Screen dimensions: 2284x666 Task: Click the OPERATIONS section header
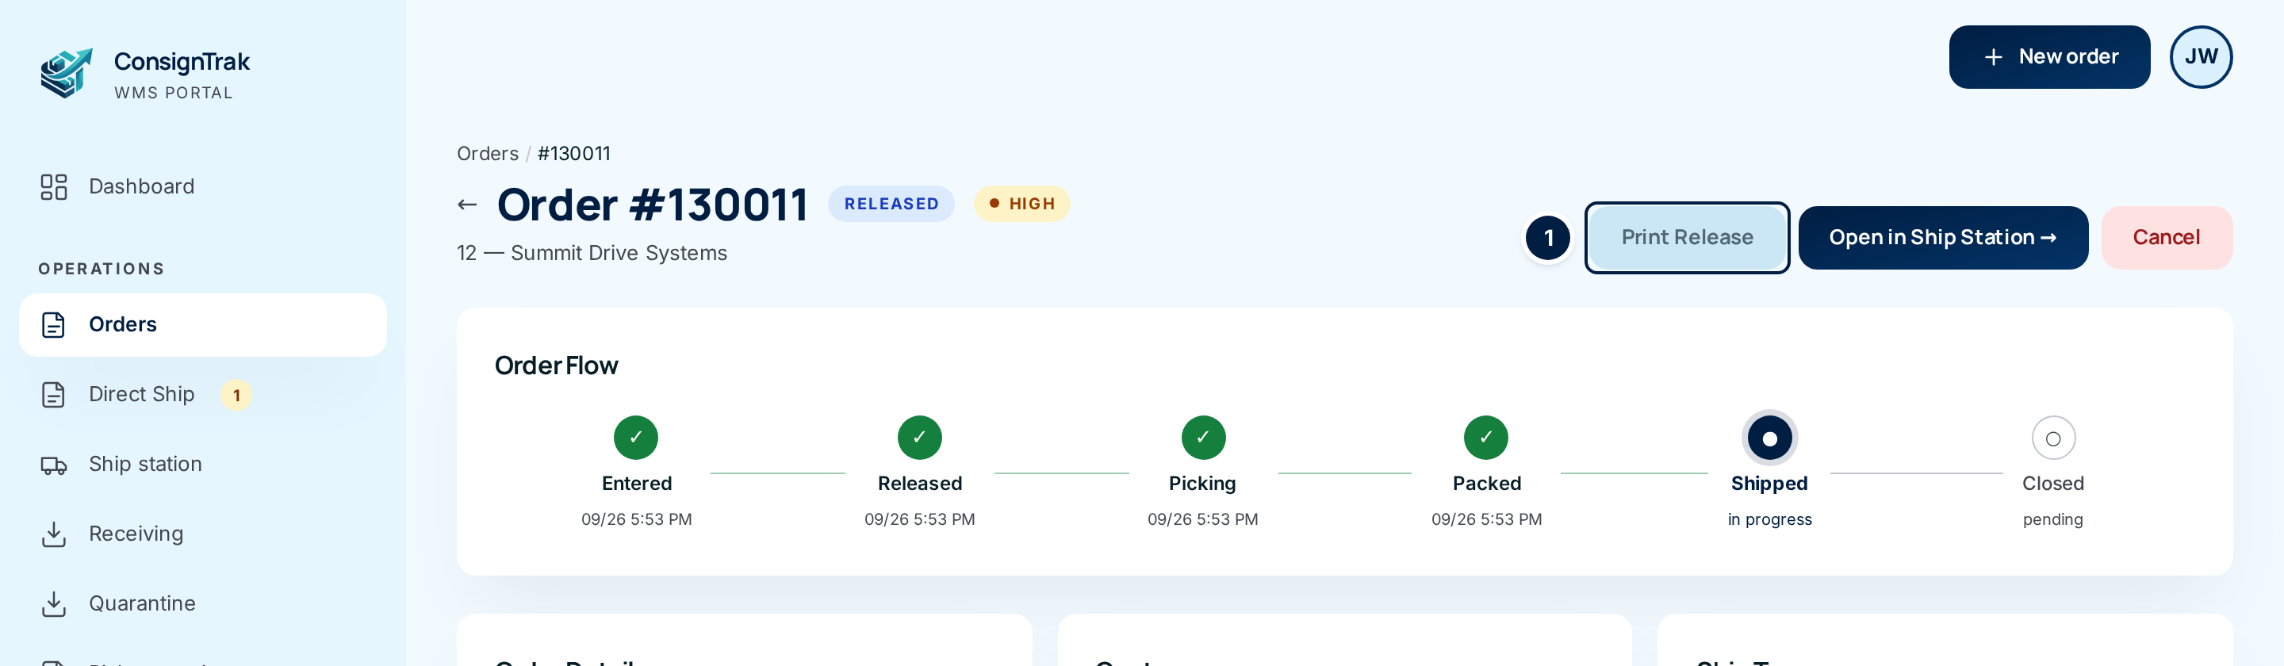pos(101,269)
